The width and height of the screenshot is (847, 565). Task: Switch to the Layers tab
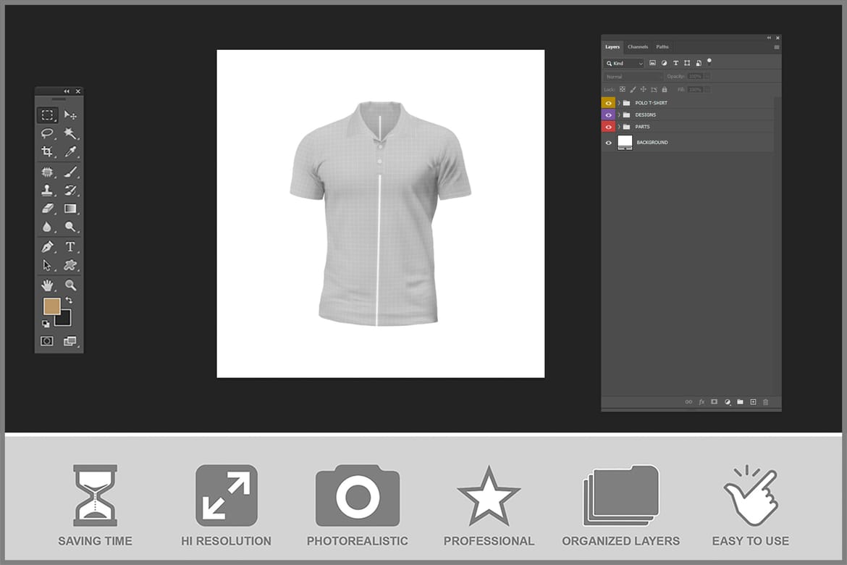point(612,47)
